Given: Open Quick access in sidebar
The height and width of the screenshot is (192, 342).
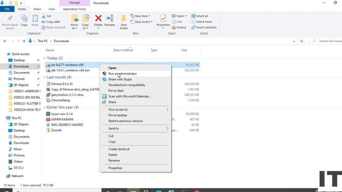Looking at the screenshot, I should click(x=20, y=54).
